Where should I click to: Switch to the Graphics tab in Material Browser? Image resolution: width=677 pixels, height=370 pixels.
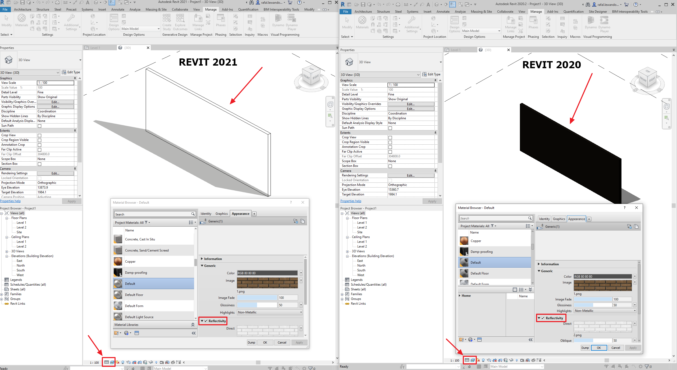point(221,213)
